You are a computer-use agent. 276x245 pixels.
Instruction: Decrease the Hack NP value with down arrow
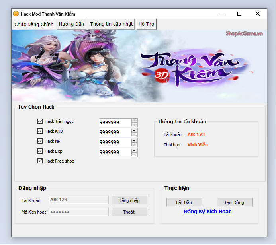(134, 144)
